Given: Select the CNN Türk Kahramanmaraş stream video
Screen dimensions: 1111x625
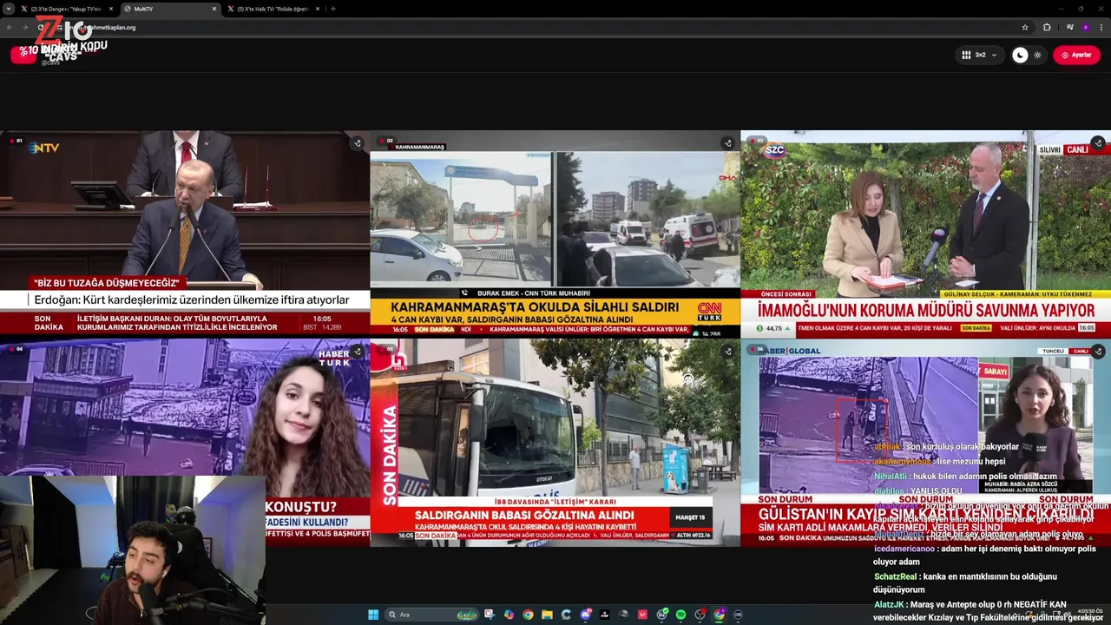Looking at the screenshot, I should pos(555,233).
